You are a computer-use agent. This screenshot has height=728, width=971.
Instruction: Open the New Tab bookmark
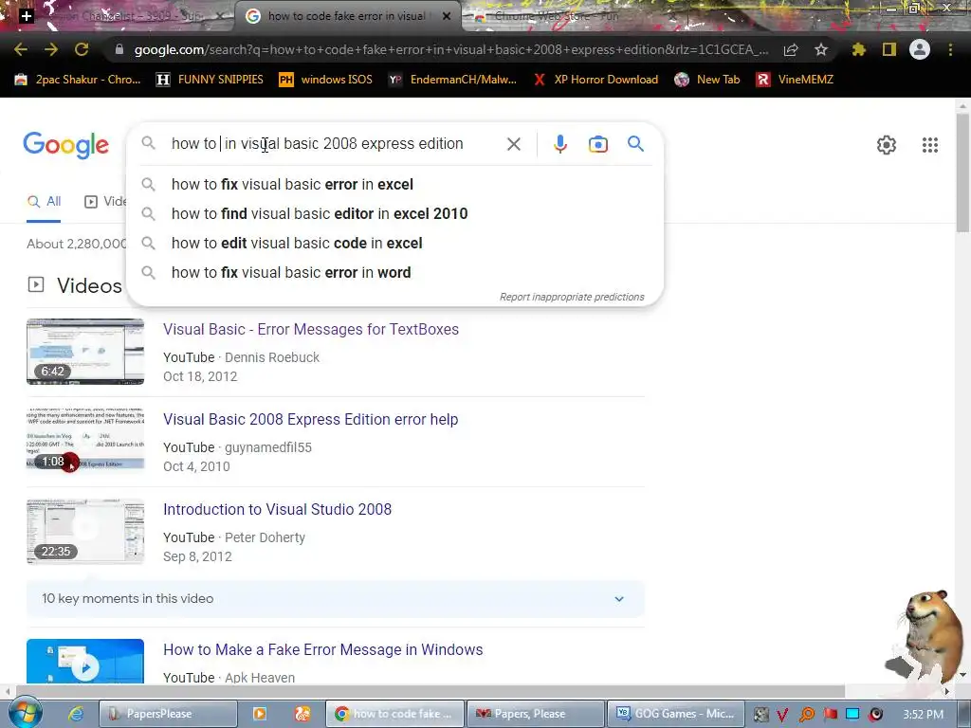click(x=707, y=80)
